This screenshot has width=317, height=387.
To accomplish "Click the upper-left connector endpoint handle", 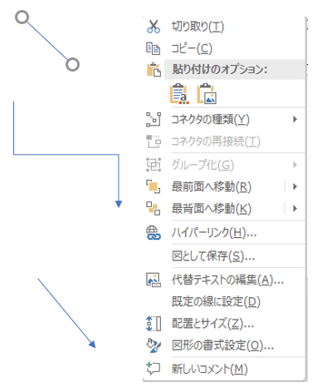I will pyautogui.click(x=22, y=17).
